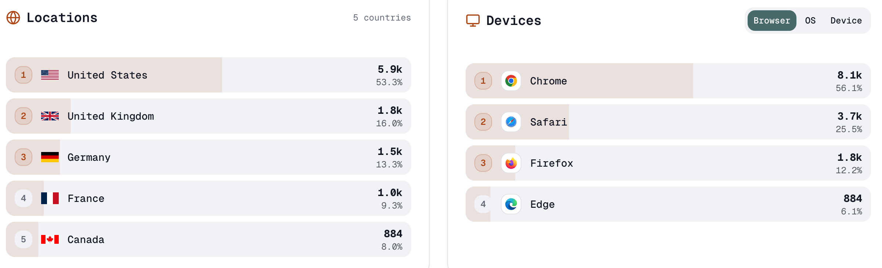Click the Canada flag icon

[50, 239]
